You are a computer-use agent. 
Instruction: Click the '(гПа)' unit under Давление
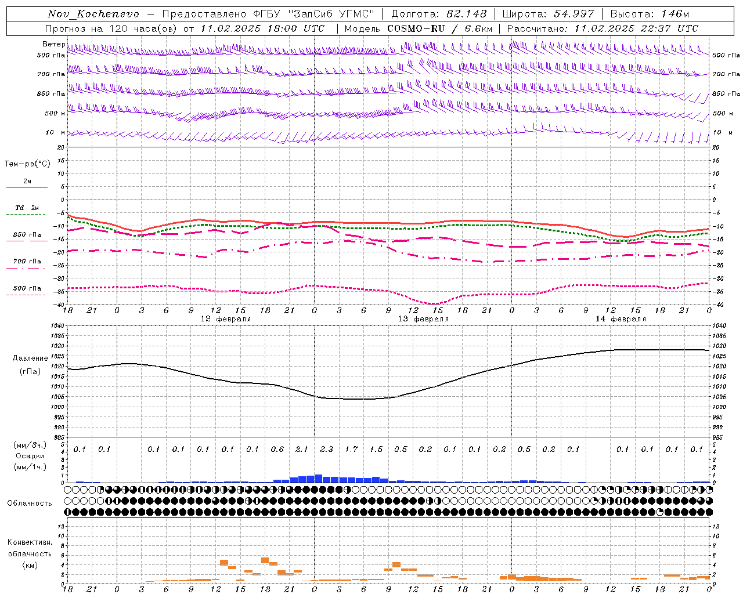pos(30,371)
